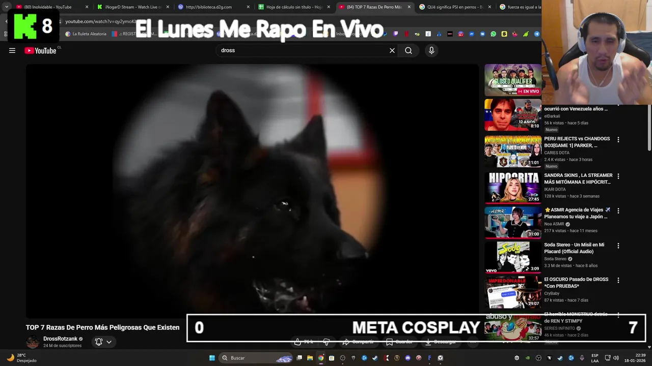Viewport: 652px width, 366px height.
Task: Open the Soda Stereo video thumbnail
Action: click(x=513, y=257)
